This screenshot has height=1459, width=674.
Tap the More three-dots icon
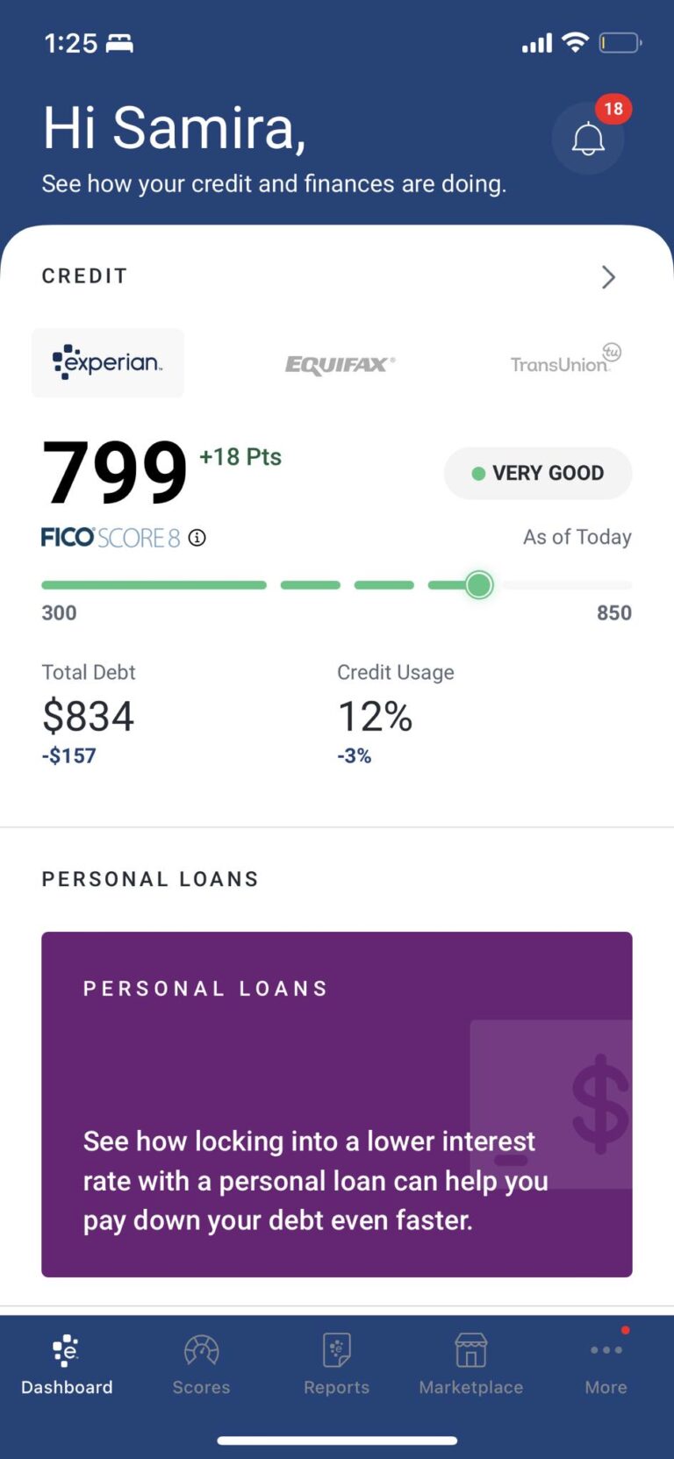click(606, 1350)
